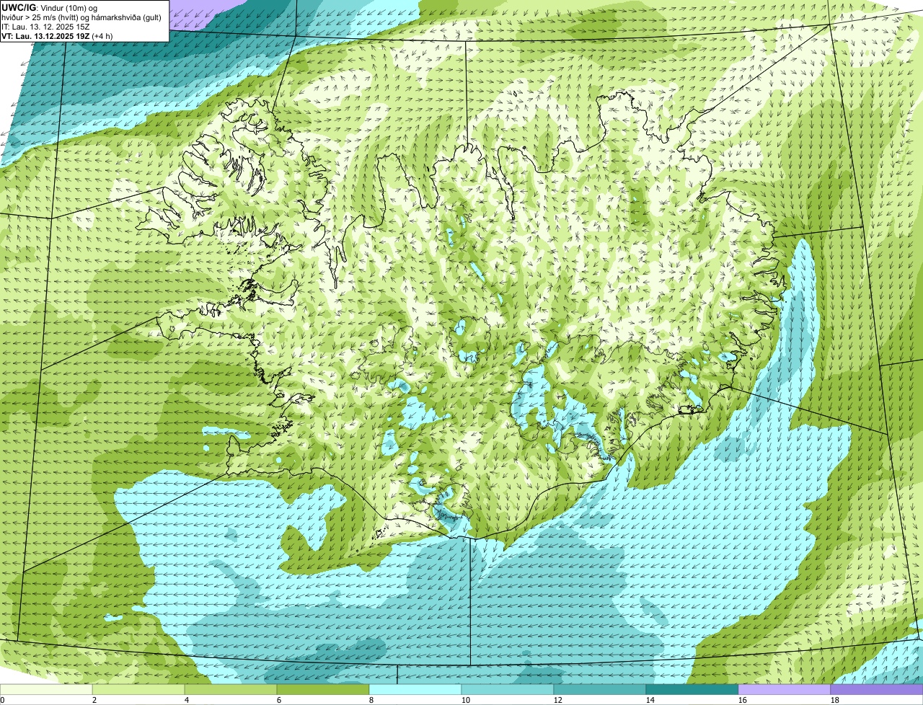
Task: Click the '8' scale label
Action: point(371,700)
